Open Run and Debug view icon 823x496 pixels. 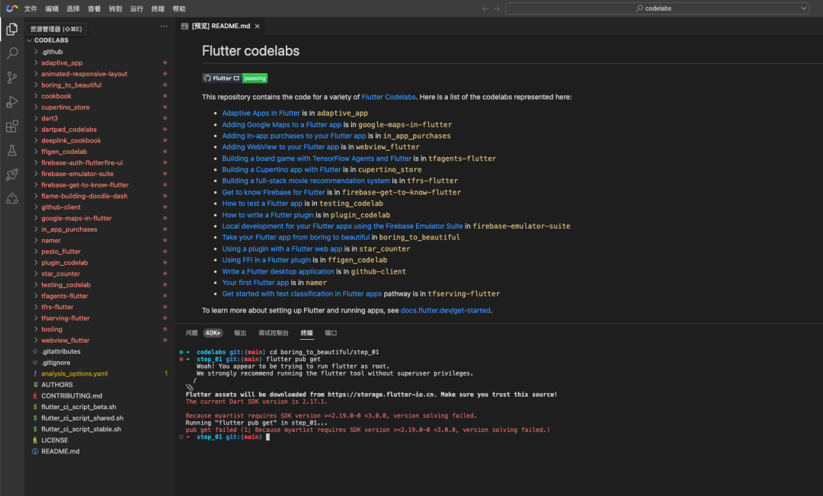[11, 102]
